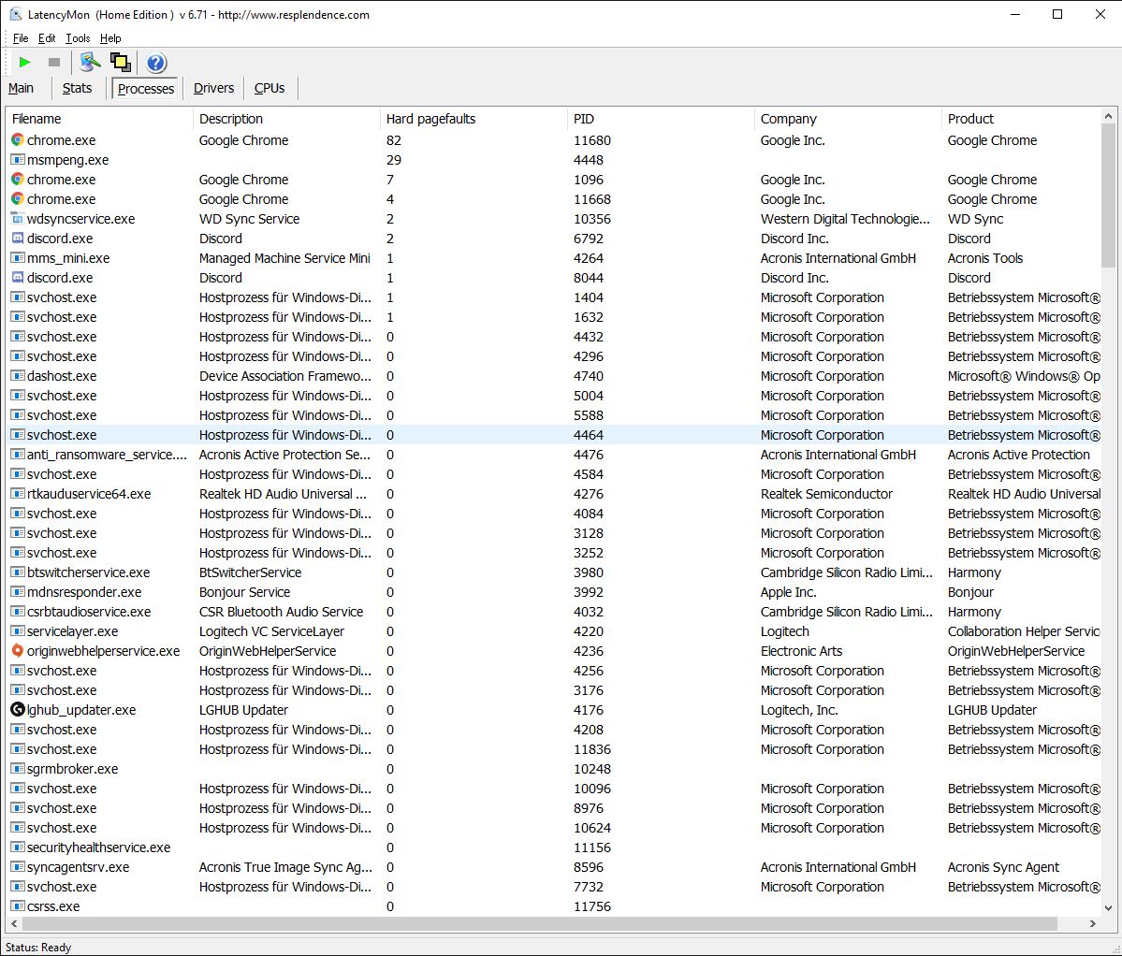Click the vertical scrollbar thumb
The height and width of the screenshot is (956, 1122).
click(1108, 196)
